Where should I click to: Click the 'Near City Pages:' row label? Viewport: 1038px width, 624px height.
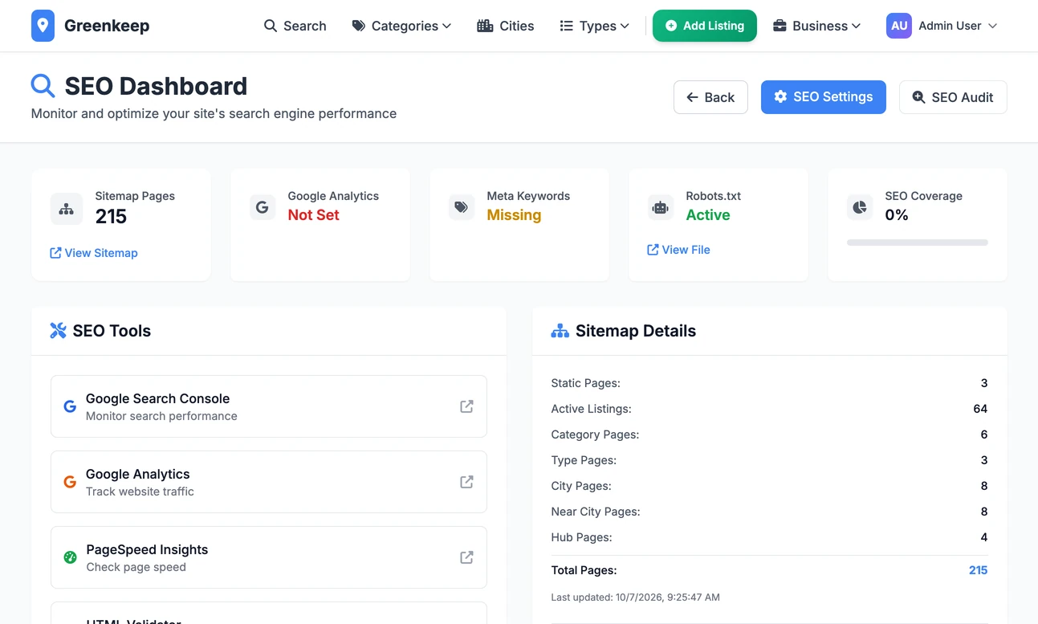[596, 512]
